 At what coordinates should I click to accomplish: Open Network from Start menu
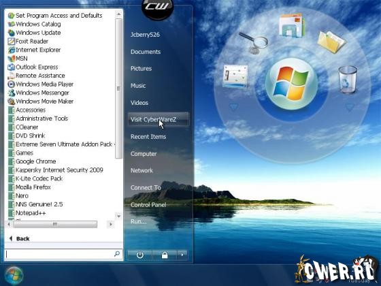pyautogui.click(x=142, y=170)
